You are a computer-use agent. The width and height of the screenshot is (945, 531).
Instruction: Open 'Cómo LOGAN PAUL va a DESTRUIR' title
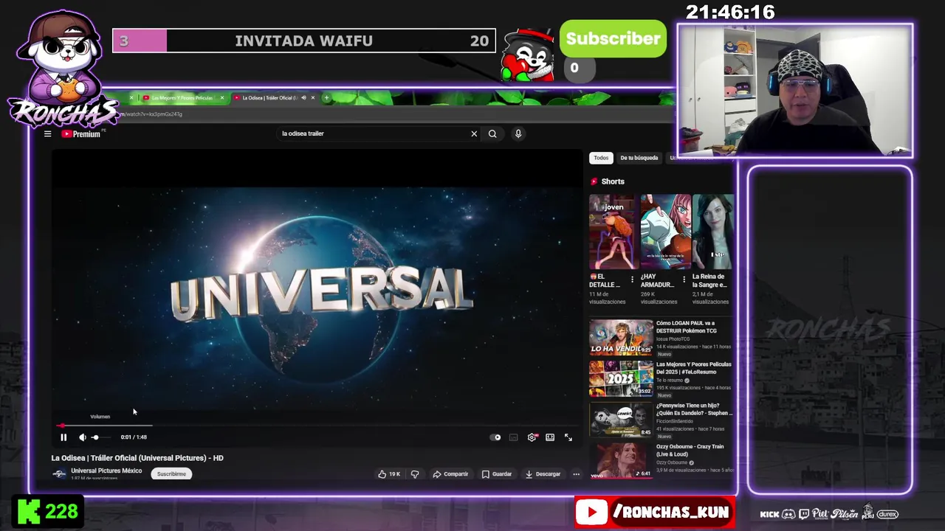pyautogui.click(x=687, y=327)
